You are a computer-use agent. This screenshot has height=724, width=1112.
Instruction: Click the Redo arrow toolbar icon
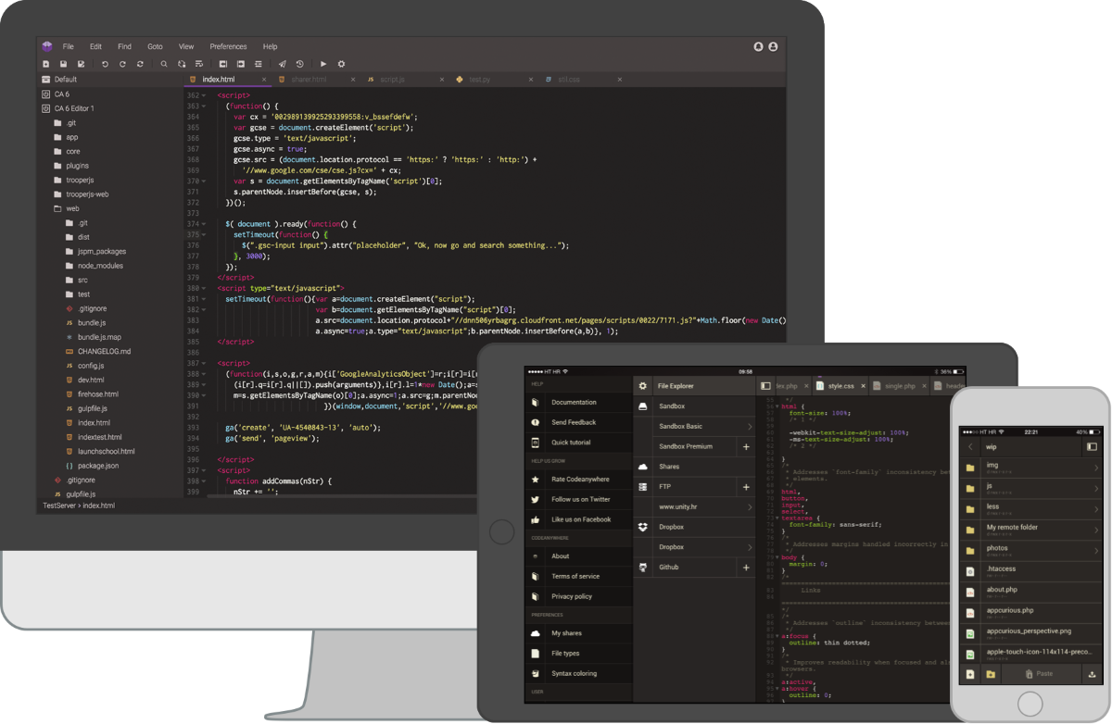(122, 64)
